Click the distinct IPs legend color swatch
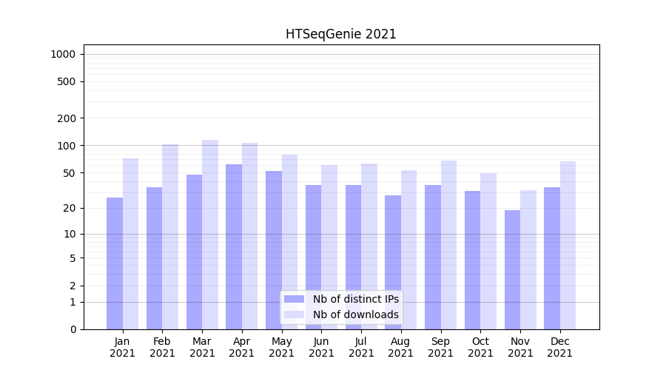Screen dimensions: 666x370 (294, 299)
